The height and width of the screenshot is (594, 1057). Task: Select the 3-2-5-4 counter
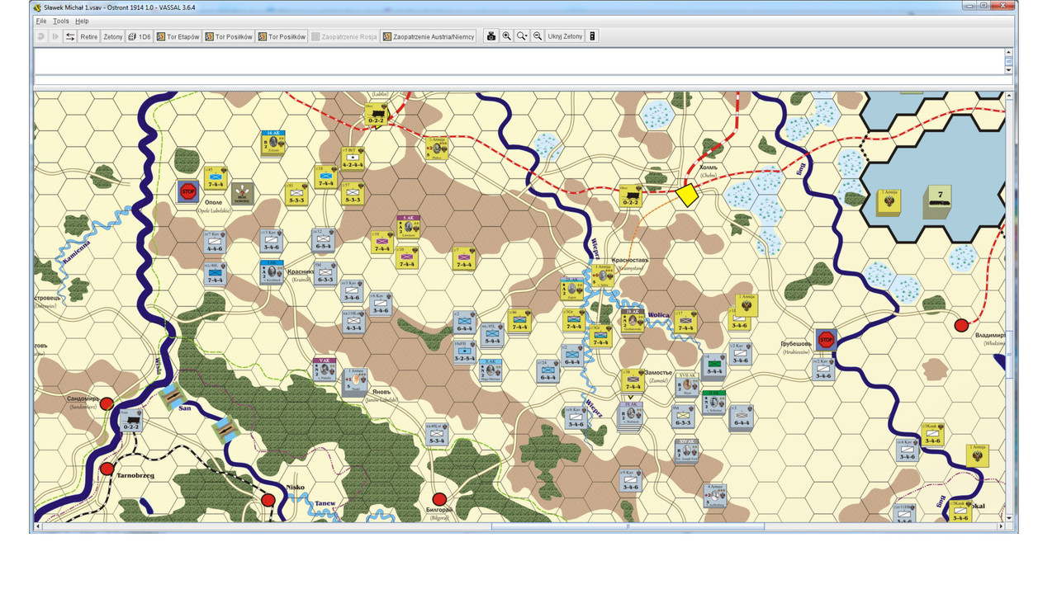tap(464, 351)
